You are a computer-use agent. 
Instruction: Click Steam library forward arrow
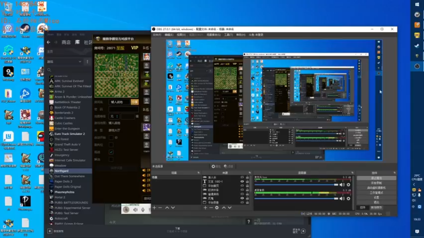point(56,42)
